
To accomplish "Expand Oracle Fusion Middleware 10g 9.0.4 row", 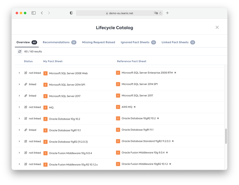I will [x=19, y=153].
